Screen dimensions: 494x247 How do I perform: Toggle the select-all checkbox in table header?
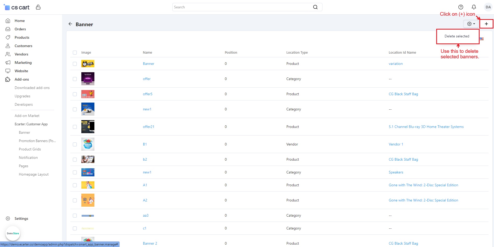pyautogui.click(x=75, y=53)
